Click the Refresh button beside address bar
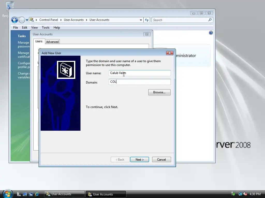This screenshot has height=198, width=265. (147, 20)
